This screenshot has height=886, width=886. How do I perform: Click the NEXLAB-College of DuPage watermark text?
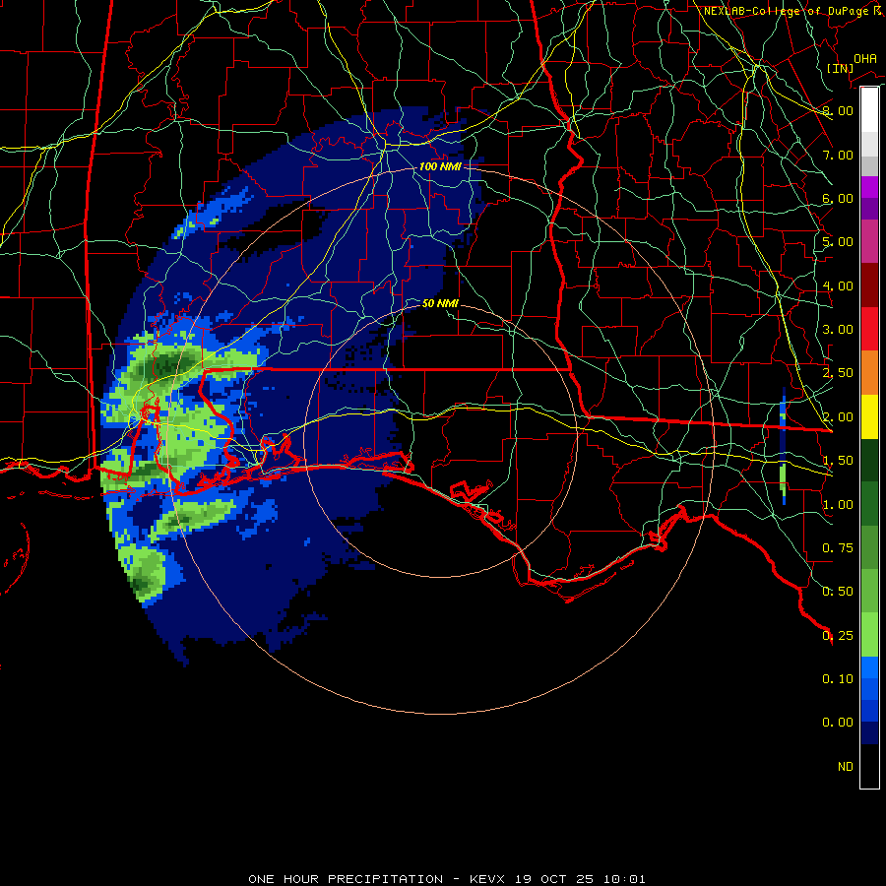click(x=793, y=11)
